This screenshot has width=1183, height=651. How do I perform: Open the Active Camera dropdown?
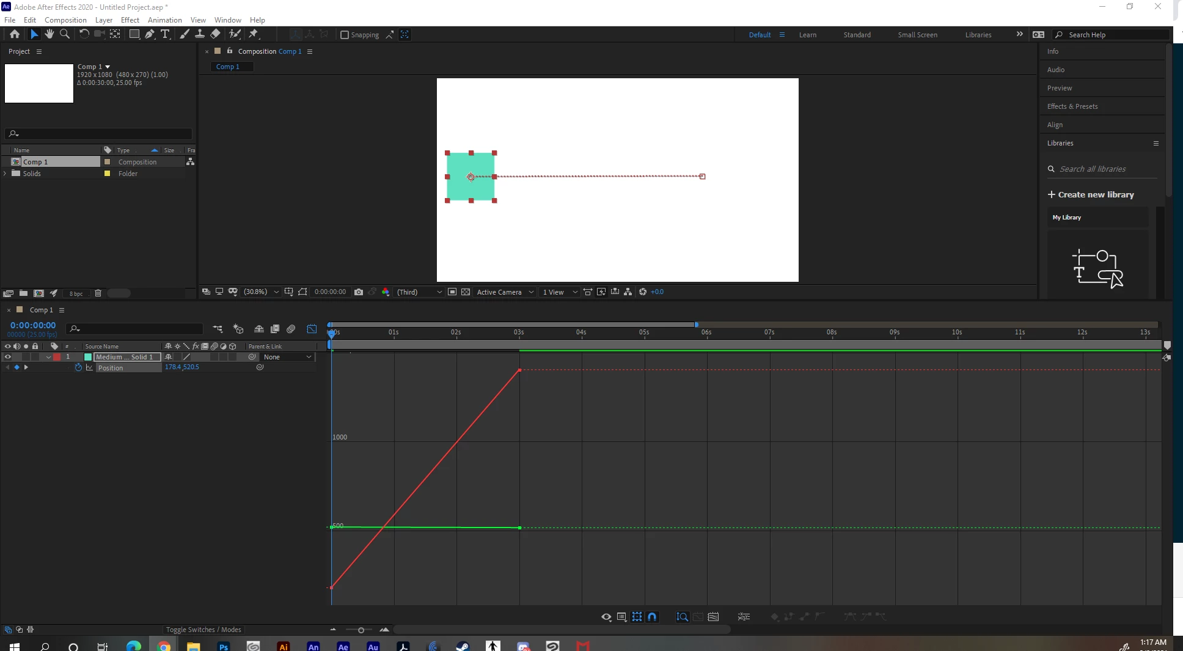505,292
